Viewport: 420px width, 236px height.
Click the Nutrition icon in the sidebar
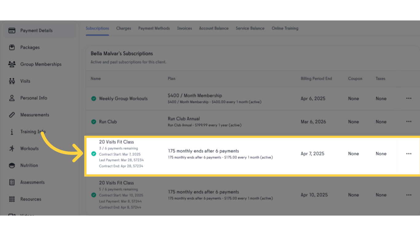[12, 165]
